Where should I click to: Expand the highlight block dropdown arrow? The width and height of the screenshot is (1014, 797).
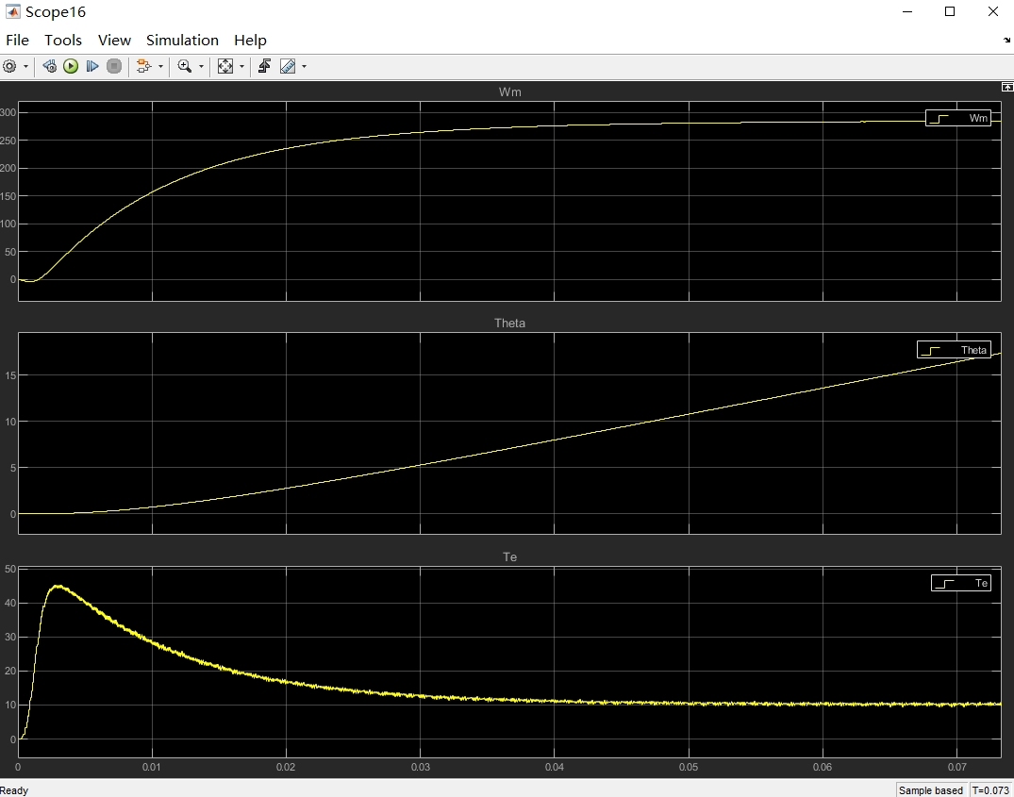coord(160,67)
